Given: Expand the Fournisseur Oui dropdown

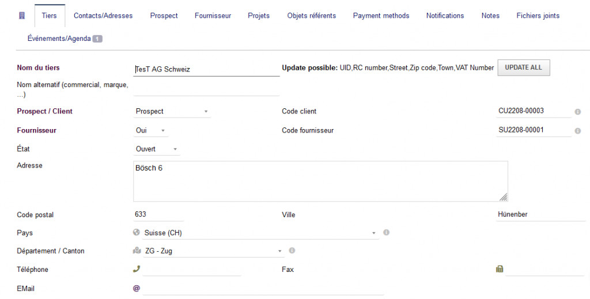Looking at the screenshot, I should [x=150, y=131].
